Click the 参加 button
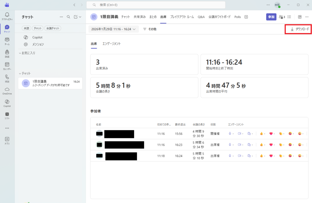The width and height of the screenshot is (312, 203). (271, 17)
